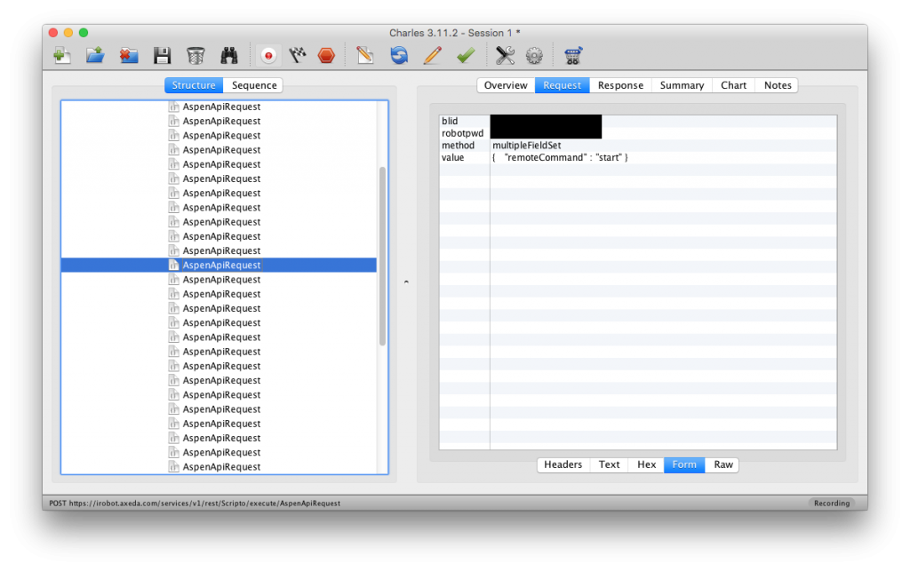The width and height of the screenshot is (910, 571).
Task: Click the Tools wrench icon
Action: coord(505,56)
